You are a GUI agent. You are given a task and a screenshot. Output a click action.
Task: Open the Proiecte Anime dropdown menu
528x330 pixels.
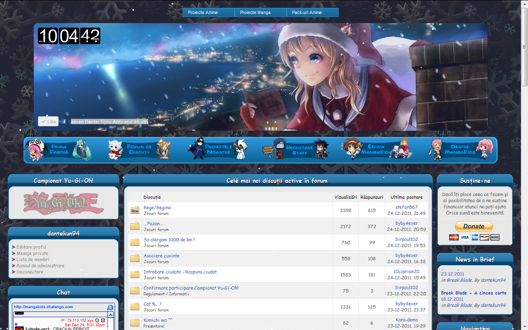click(209, 12)
